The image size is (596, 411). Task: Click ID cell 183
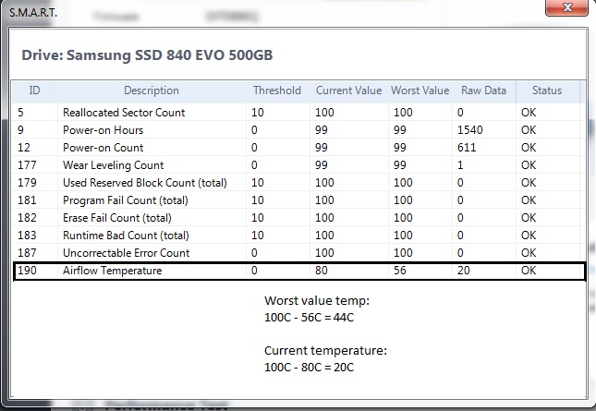27,236
